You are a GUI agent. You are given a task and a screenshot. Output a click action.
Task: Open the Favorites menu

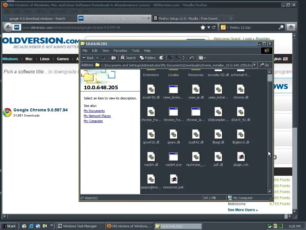[x=120, y=51]
